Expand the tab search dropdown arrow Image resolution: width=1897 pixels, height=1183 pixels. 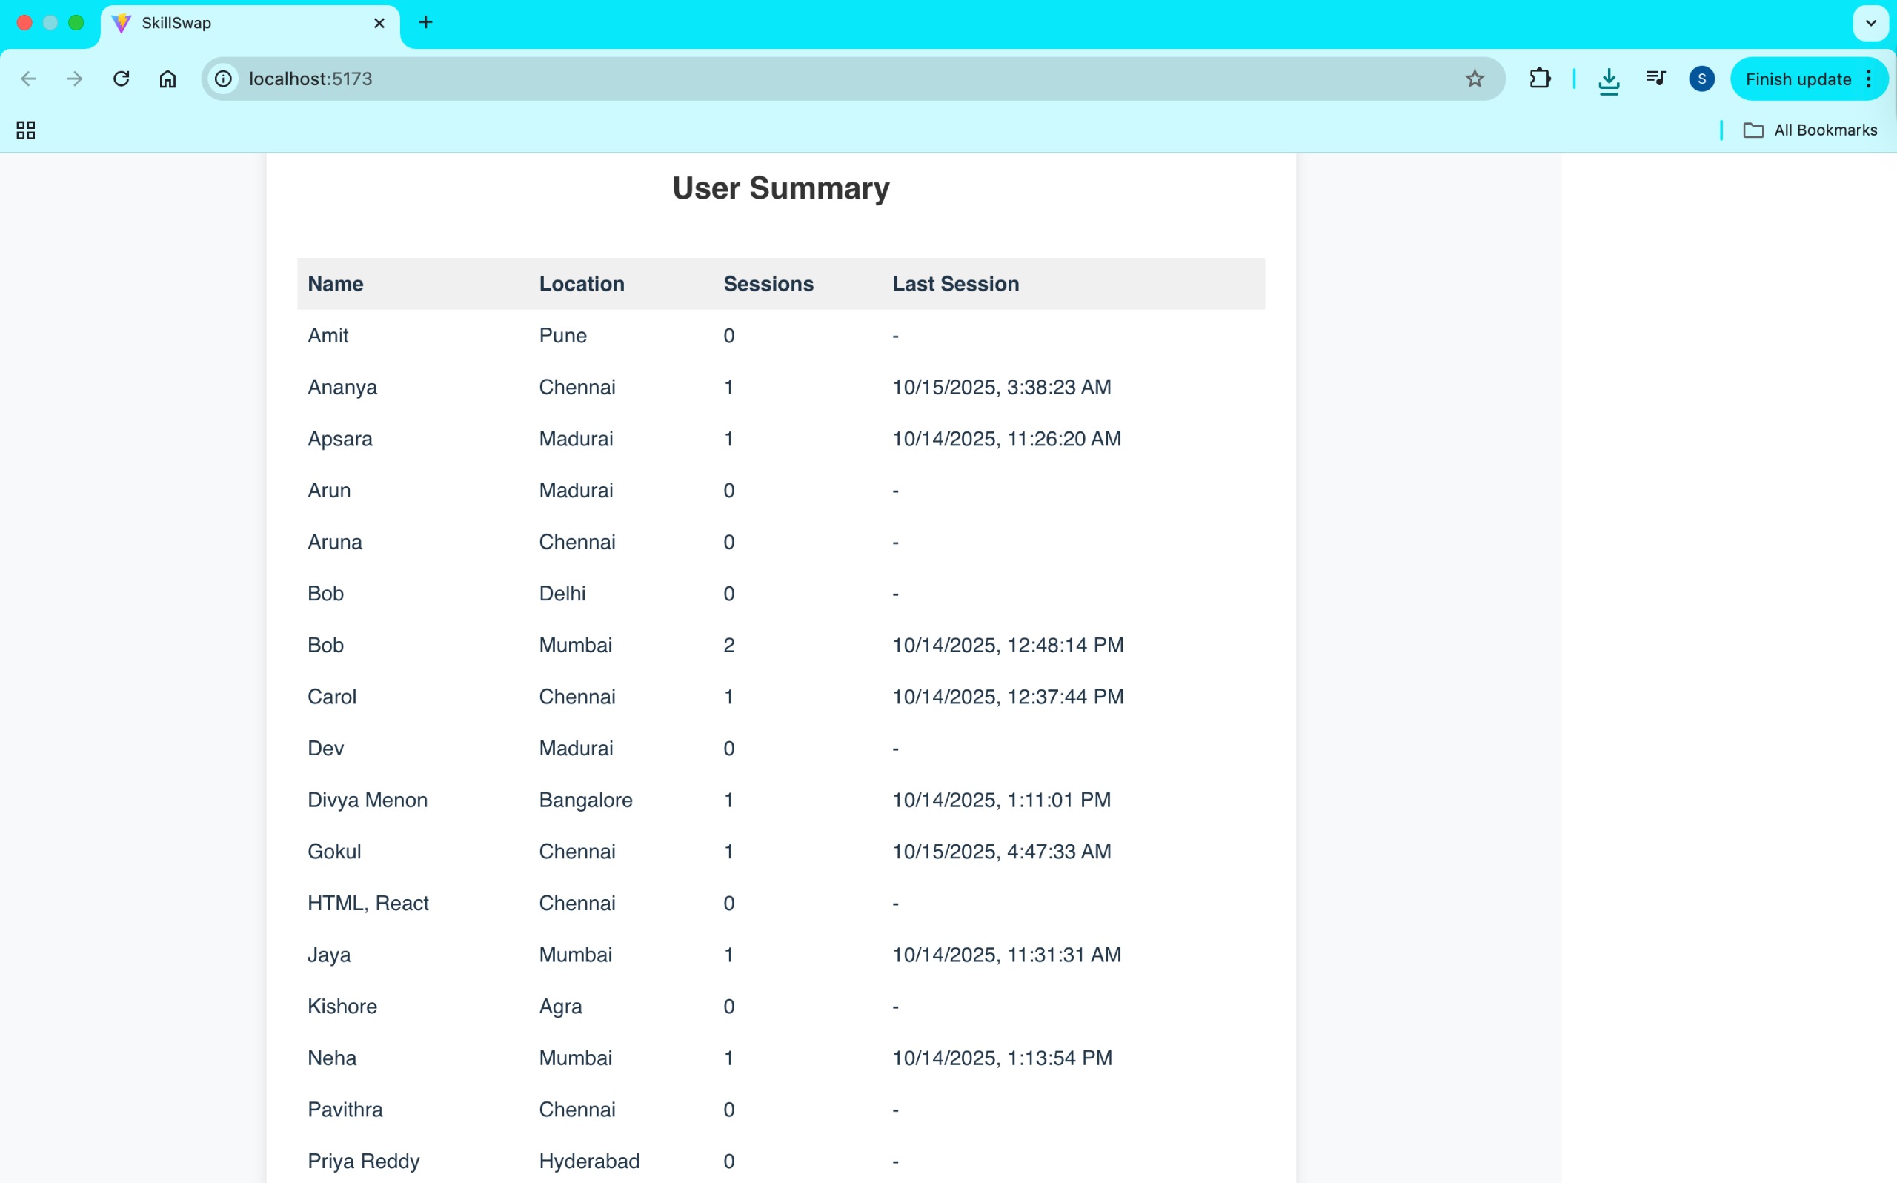click(x=1870, y=23)
